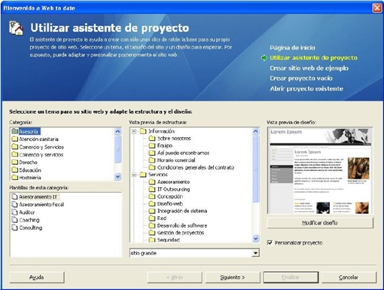Open Página de inicio link
Image resolution: width=384 pixels, height=290 pixels.
pyautogui.click(x=293, y=47)
